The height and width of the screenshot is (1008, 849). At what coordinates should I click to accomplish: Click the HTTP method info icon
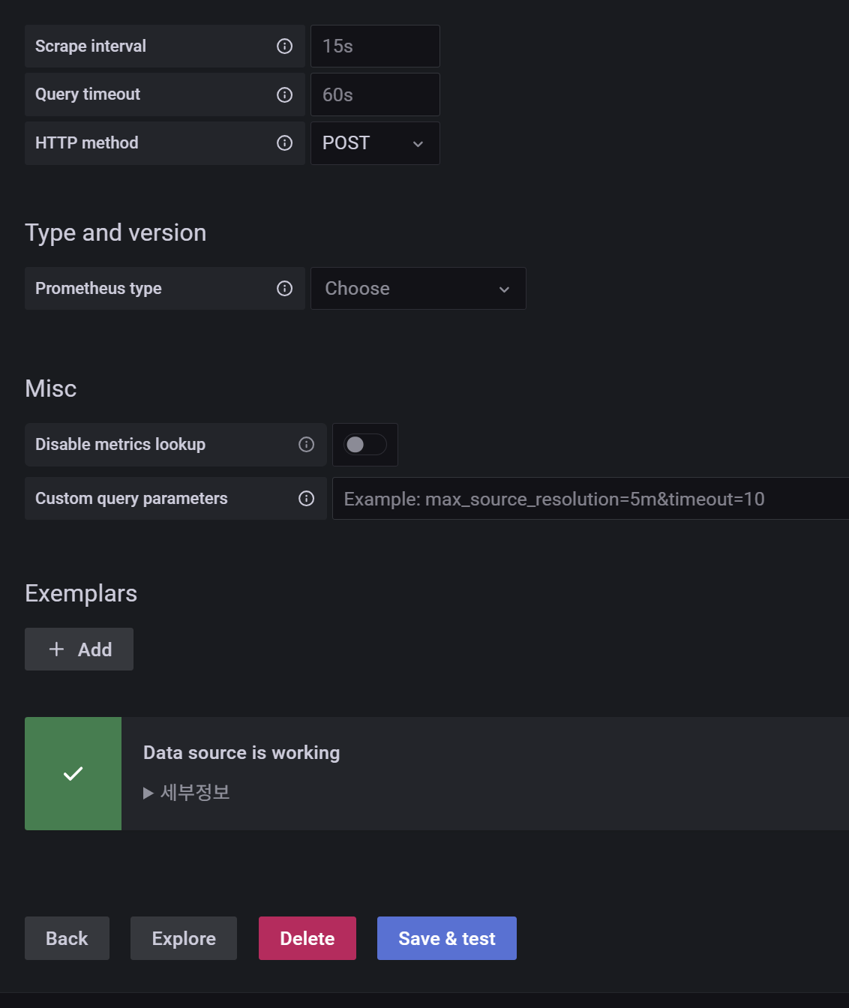(x=285, y=143)
